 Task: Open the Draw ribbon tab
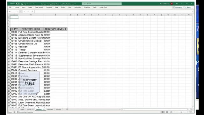tap(30, 7)
